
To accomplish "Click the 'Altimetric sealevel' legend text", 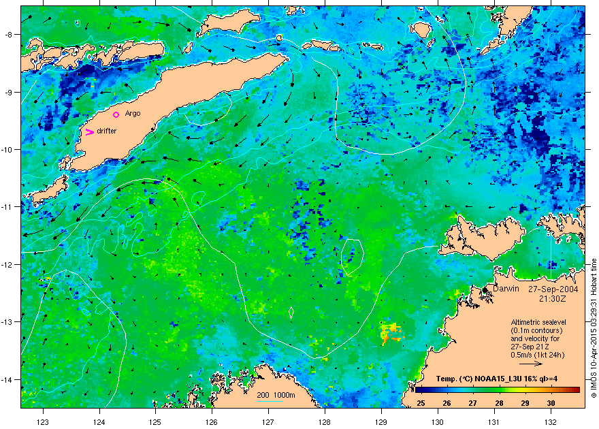I will tap(538, 322).
